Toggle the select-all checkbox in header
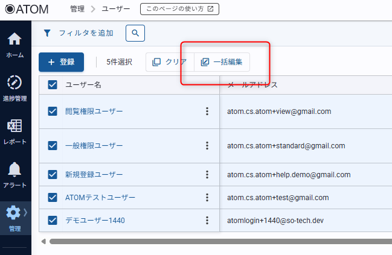 tap(53, 85)
